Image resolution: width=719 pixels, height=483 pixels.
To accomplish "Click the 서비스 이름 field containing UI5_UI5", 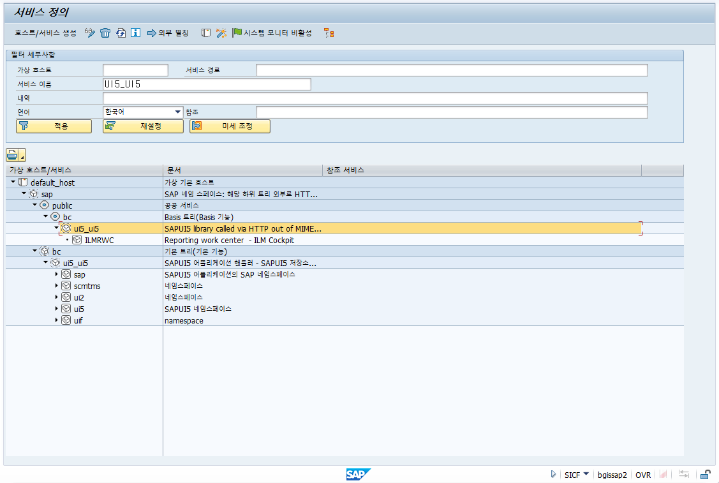I will (207, 84).
